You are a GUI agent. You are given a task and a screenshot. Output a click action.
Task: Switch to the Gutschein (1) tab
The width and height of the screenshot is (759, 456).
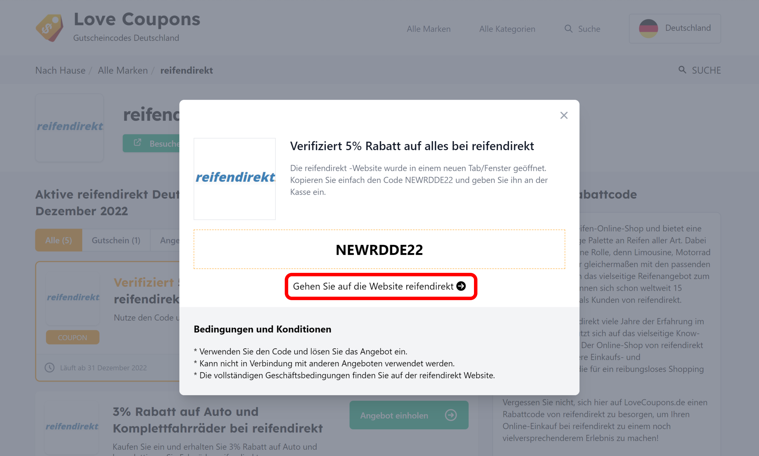[116, 240]
